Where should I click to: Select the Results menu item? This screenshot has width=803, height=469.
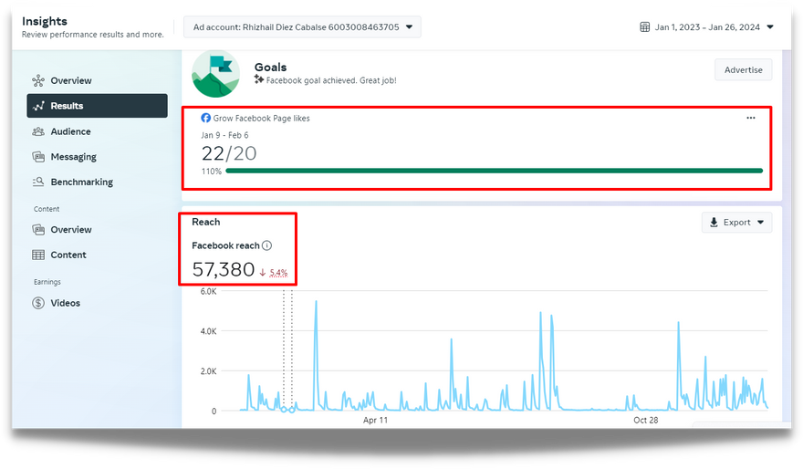point(97,106)
